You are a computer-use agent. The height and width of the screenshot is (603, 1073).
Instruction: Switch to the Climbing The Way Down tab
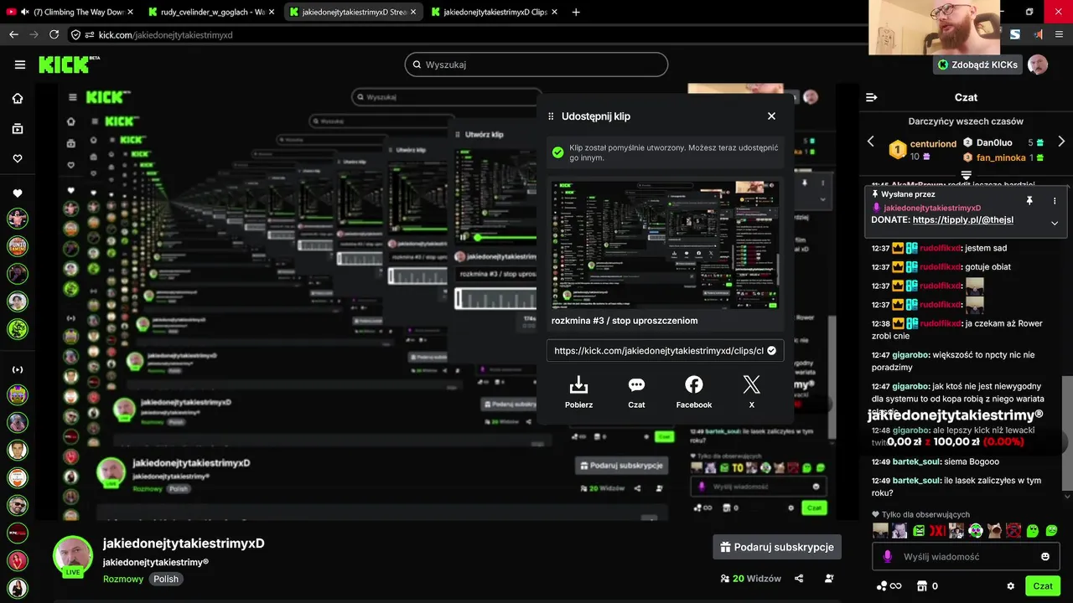pos(69,12)
